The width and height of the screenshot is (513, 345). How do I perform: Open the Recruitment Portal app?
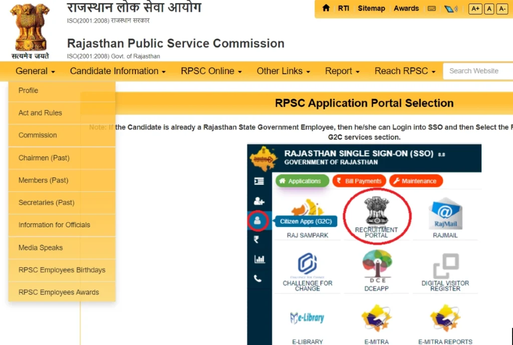pos(376,216)
